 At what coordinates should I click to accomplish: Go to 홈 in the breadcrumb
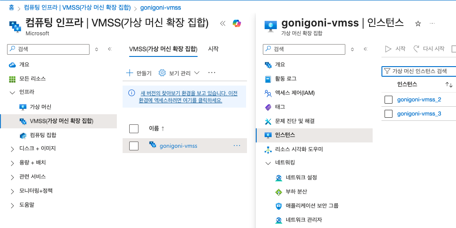(11, 7)
